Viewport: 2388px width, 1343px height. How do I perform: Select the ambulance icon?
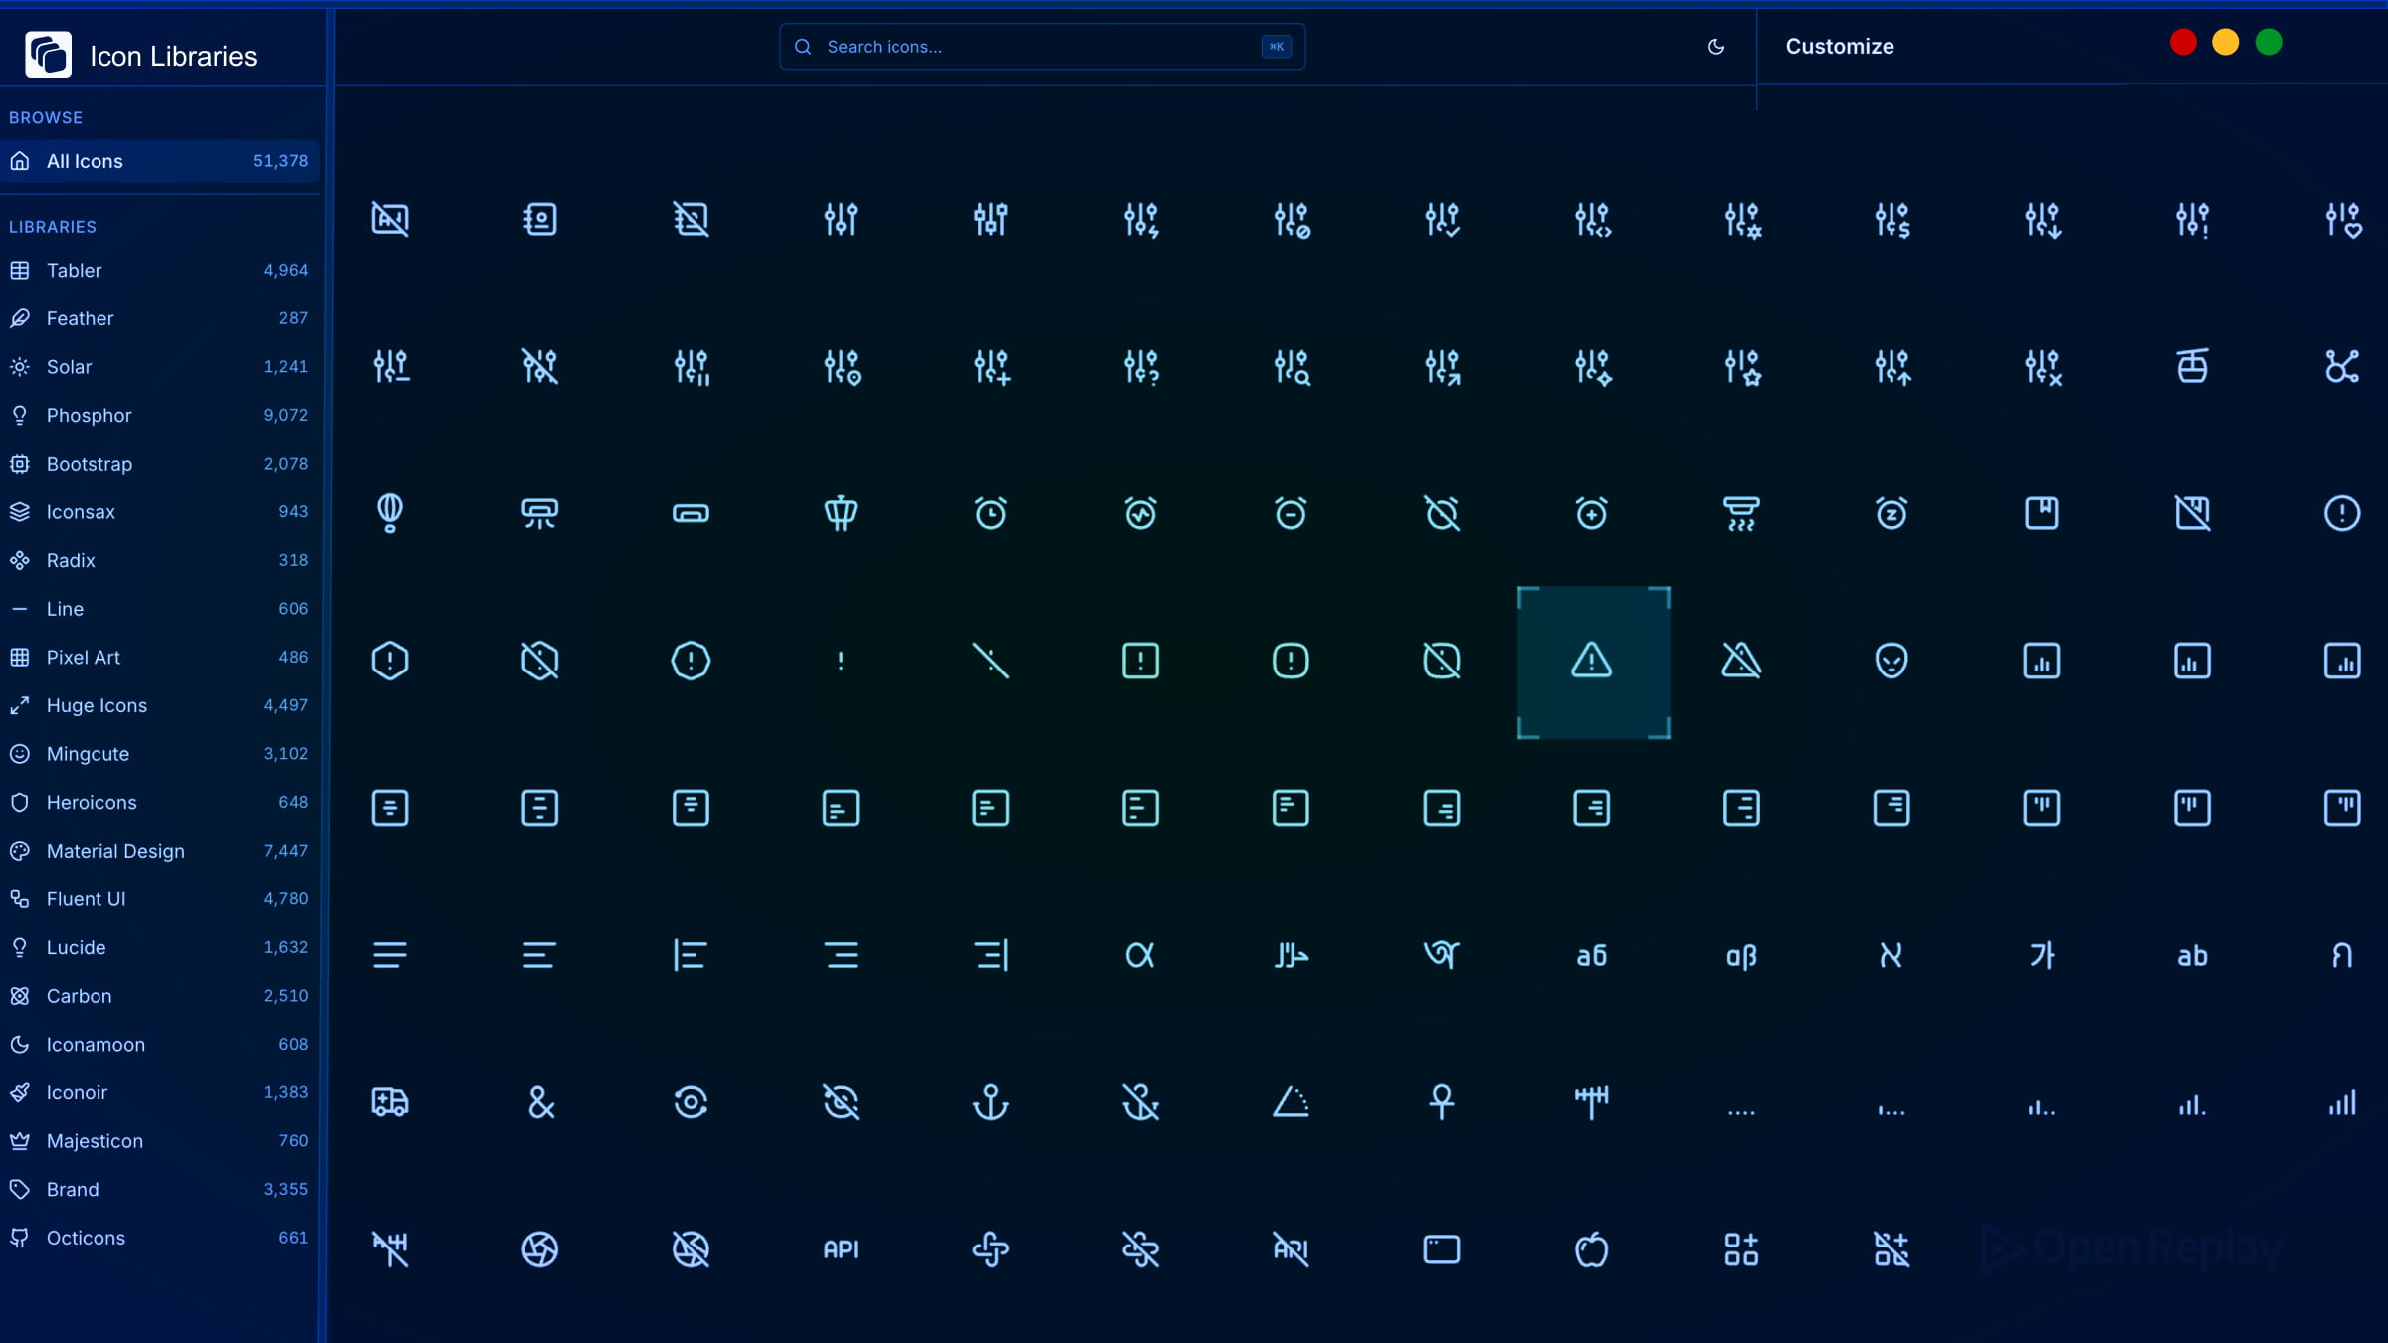click(390, 1102)
